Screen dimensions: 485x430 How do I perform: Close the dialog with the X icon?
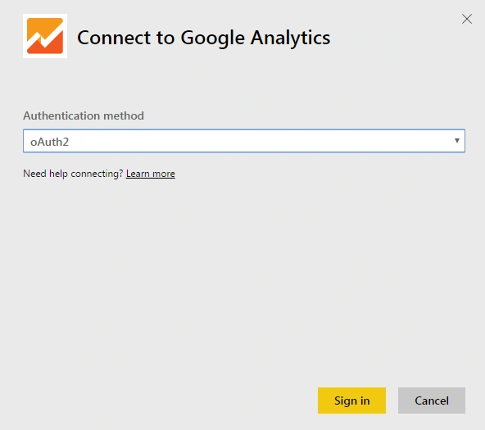[x=467, y=19]
